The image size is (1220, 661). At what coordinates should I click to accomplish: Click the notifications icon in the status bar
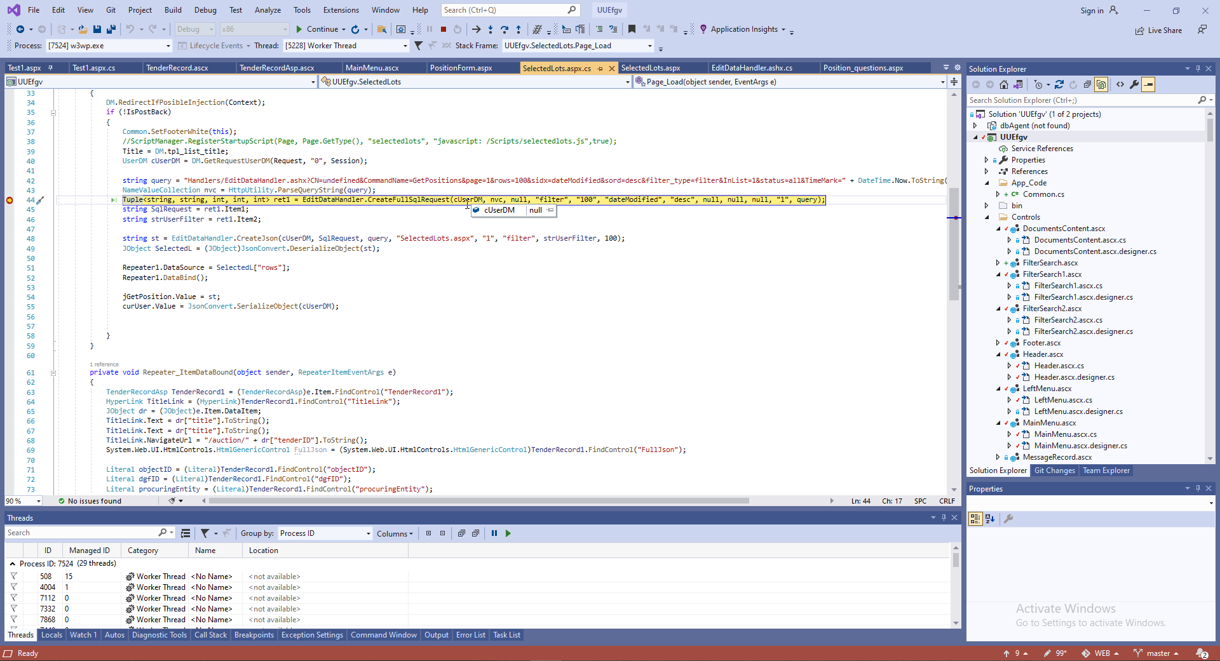pos(1202,653)
